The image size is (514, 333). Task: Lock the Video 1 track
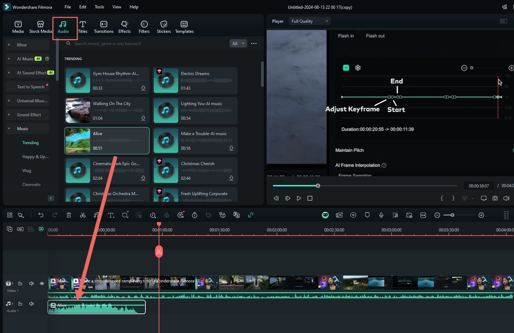point(20,283)
